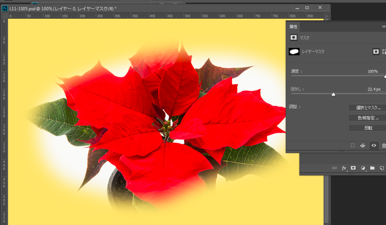
Task: Open 色域指定... dialog
Action: pos(368,118)
